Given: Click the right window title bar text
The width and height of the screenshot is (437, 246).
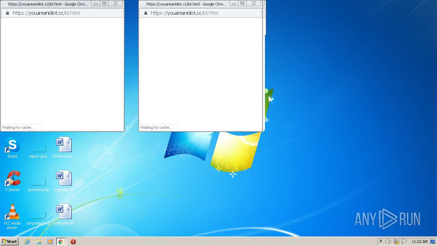Looking at the screenshot, I should click(186, 4).
